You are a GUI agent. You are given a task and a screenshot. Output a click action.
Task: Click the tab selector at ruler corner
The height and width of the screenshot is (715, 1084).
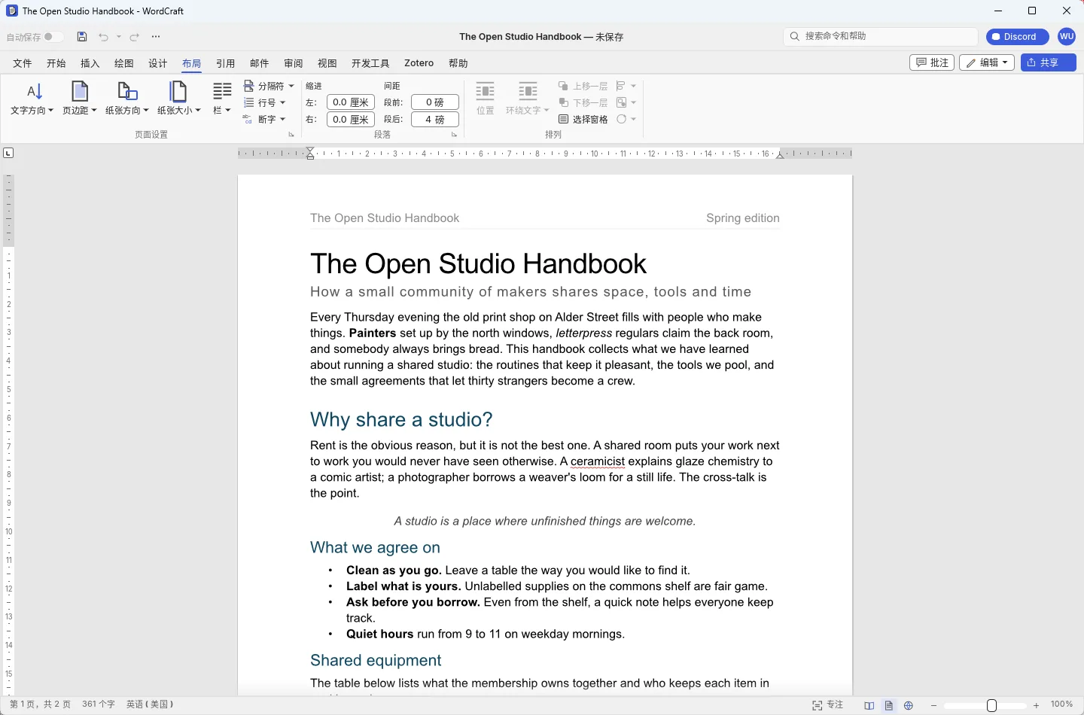pyautogui.click(x=8, y=153)
